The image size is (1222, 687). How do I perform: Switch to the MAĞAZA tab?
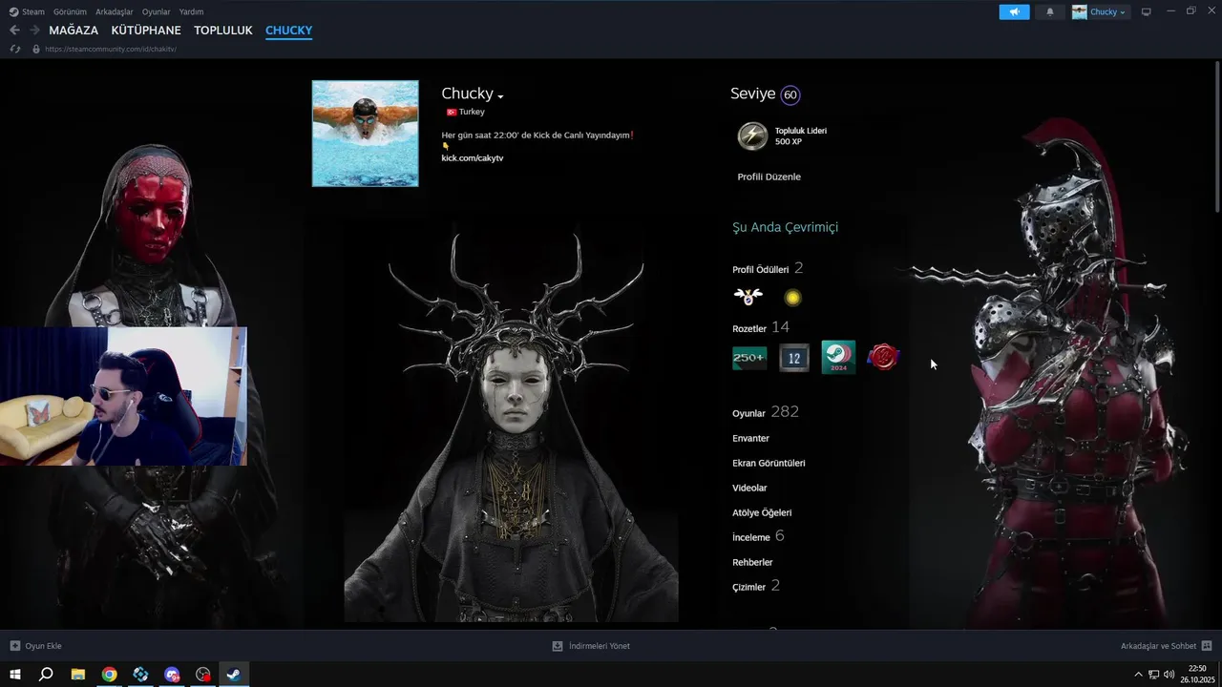tap(74, 31)
